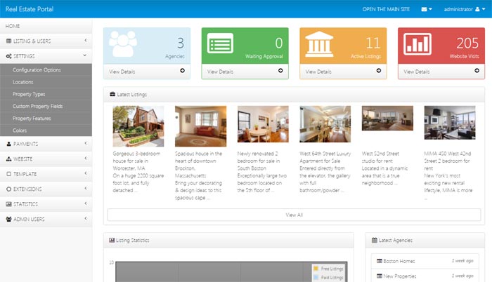Open the administrator dropdown caret

[x=484, y=9]
